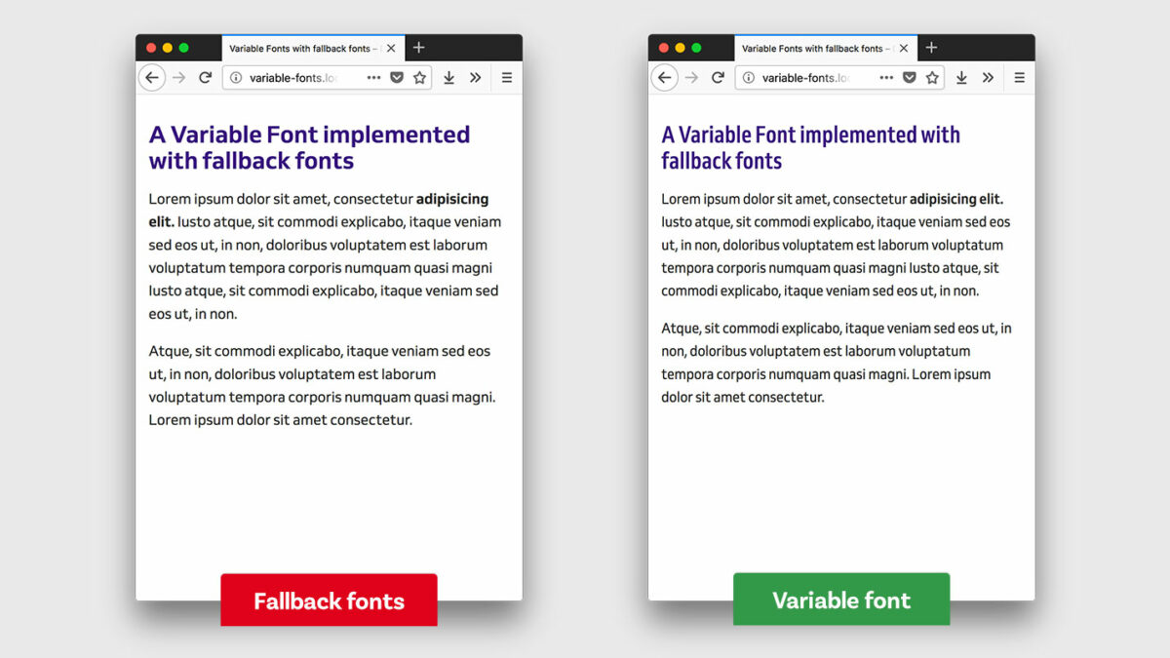Click the green Variable font button
Image resolution: width=1170 pixels, height=658 pixels.
840,599
